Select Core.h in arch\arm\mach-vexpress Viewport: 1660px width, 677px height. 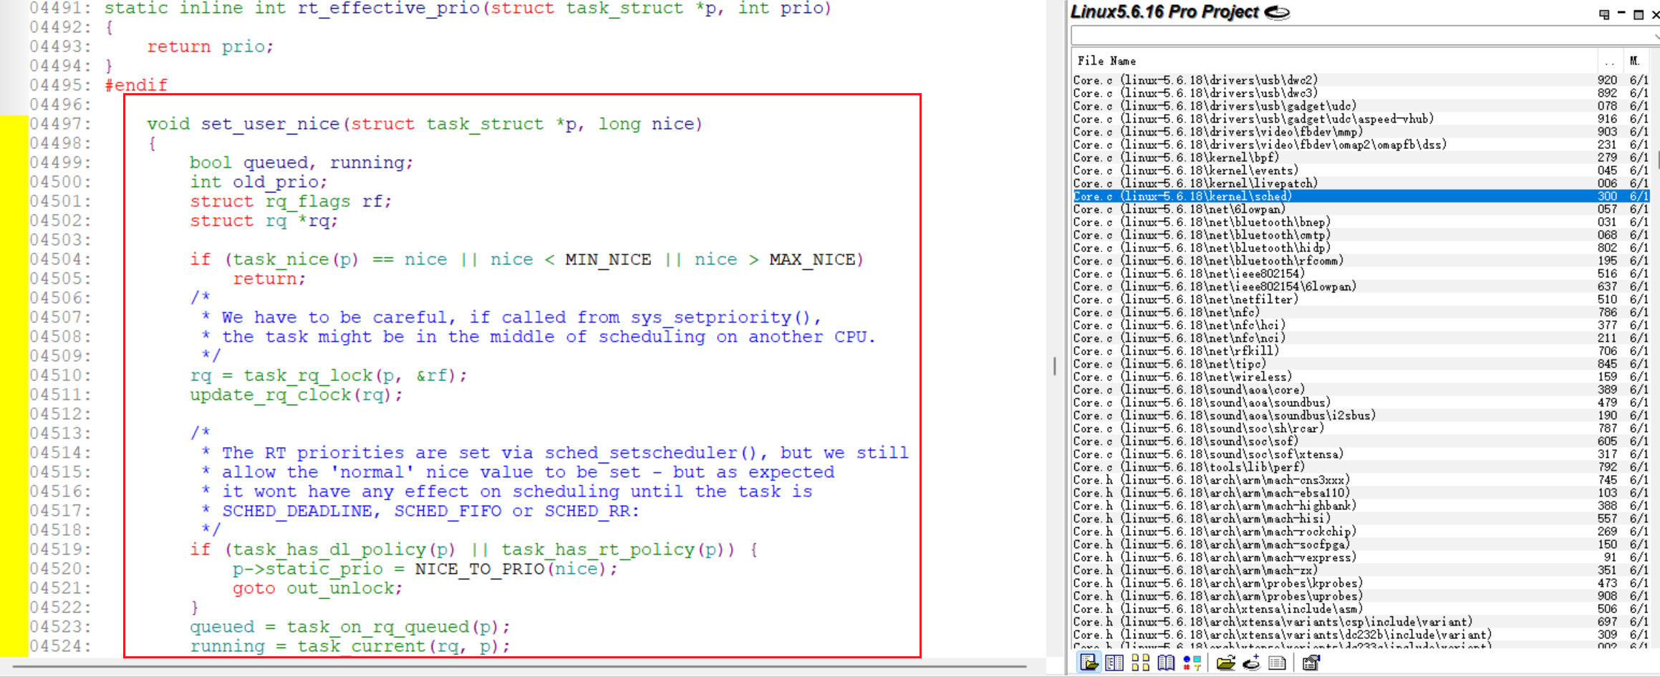point(1361,557)
